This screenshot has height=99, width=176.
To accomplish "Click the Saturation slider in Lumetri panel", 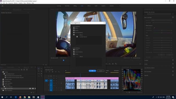I will (x=162, y=57).
